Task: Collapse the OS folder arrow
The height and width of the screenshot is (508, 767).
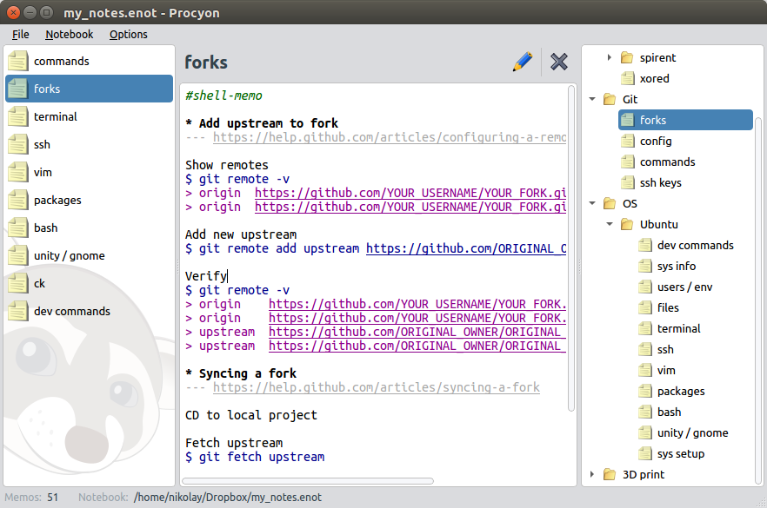Action: point(592,203)
